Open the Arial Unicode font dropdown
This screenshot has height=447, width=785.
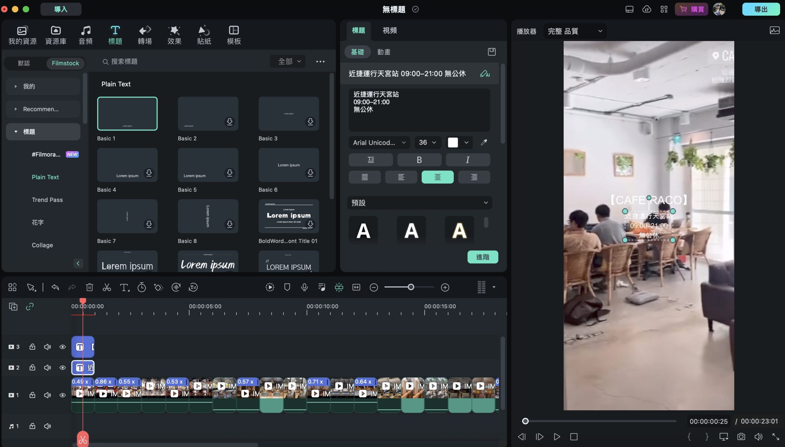(379, 143)
